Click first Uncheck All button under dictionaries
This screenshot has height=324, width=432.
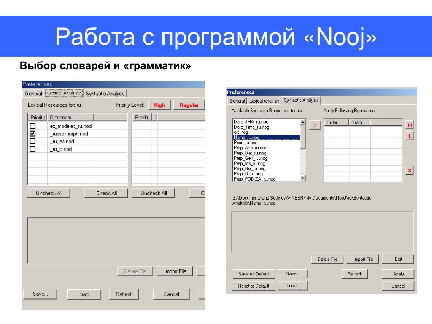(x=49, y=193)
